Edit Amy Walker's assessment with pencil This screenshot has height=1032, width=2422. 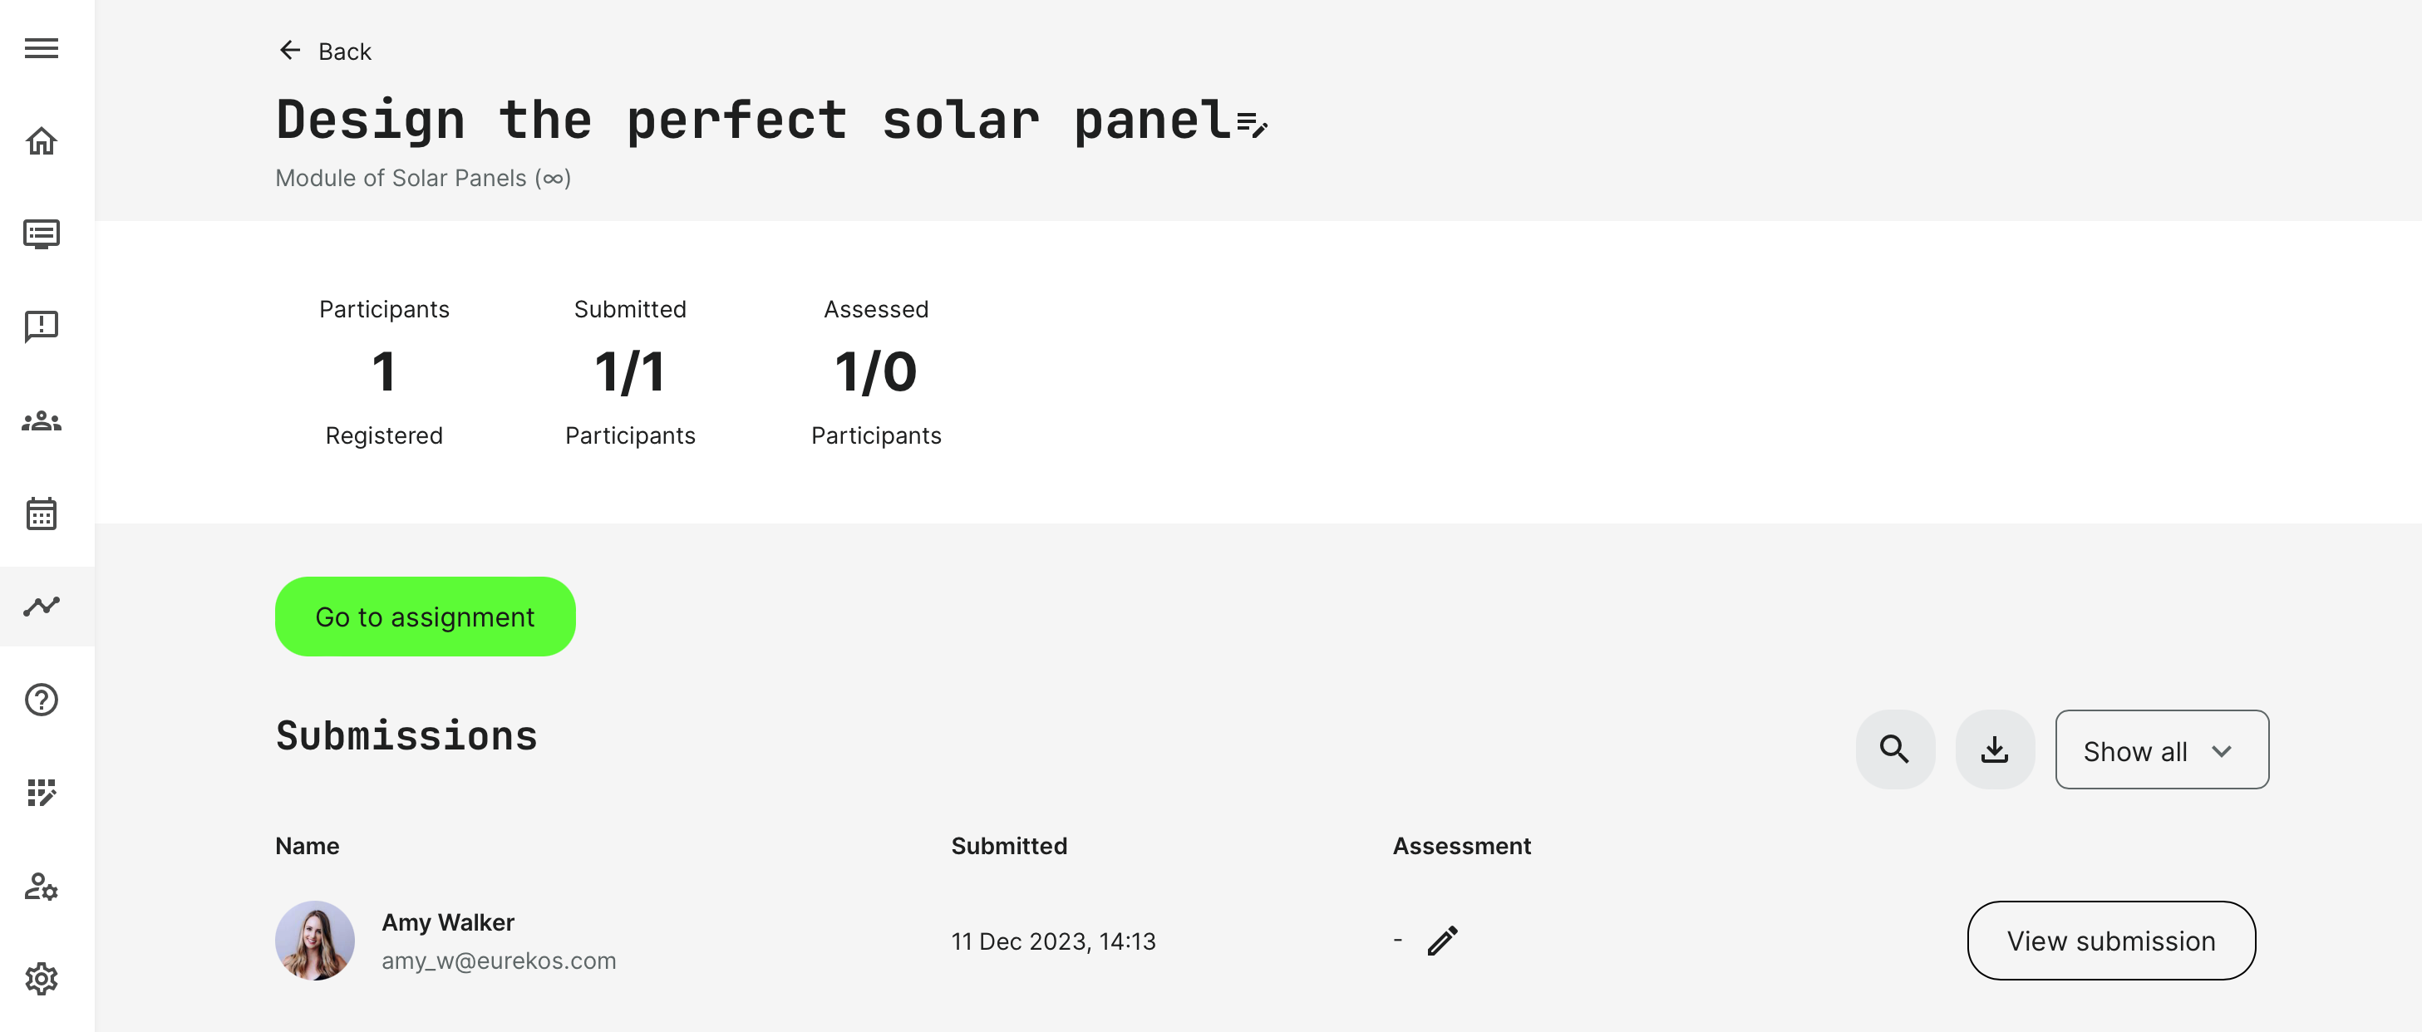click(1442, 941)
